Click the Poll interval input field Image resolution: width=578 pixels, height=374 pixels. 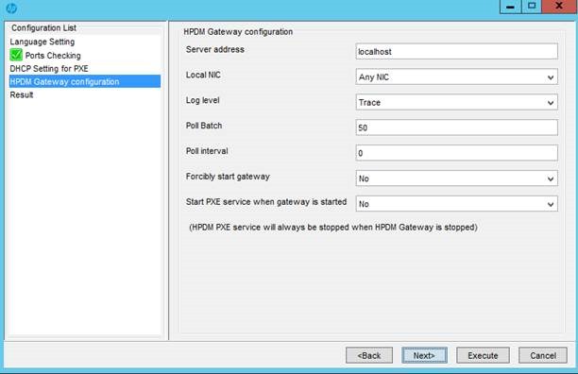[456, 153]
